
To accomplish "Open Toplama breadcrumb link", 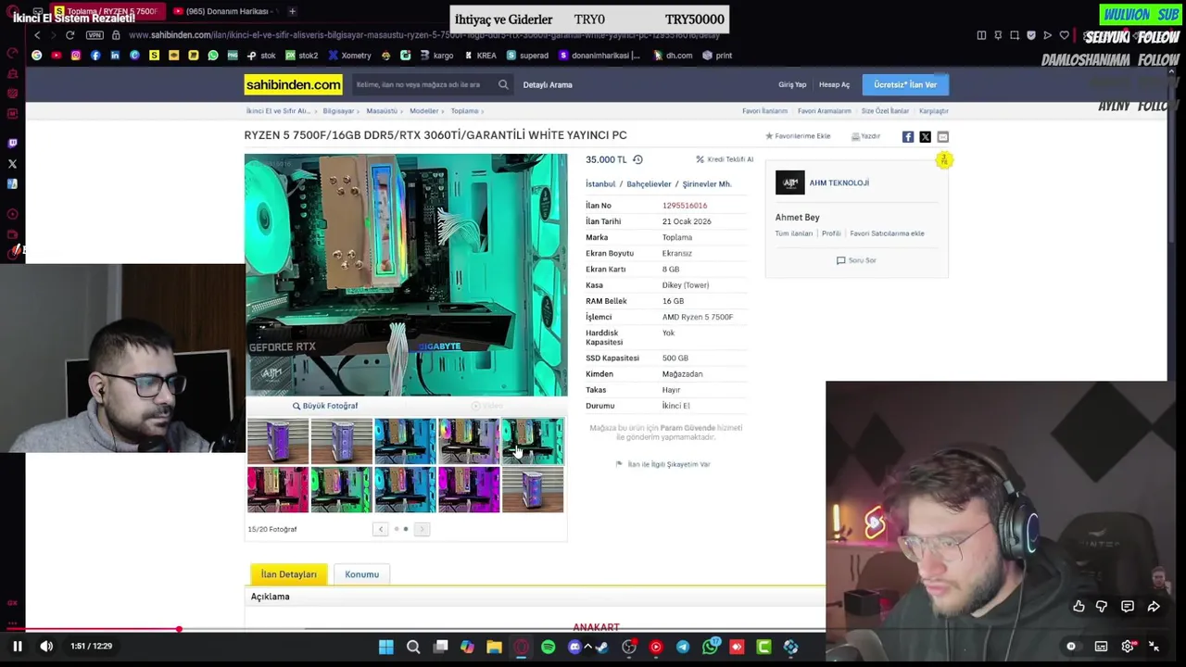I will 464,111.
